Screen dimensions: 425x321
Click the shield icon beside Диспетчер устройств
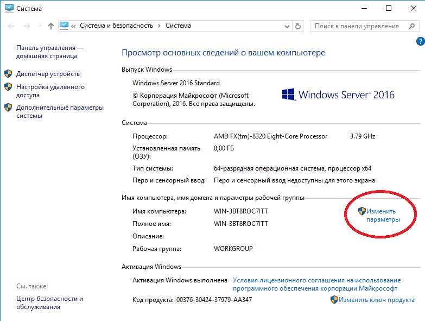click(8, 74)
